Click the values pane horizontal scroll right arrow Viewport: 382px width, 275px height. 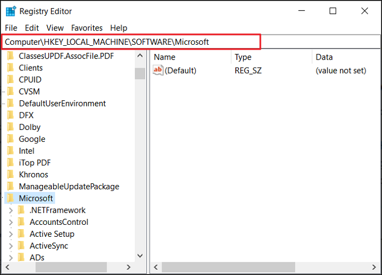[375, 268]
